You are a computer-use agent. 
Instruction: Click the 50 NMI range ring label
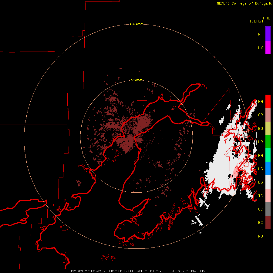tap(136, 80)
